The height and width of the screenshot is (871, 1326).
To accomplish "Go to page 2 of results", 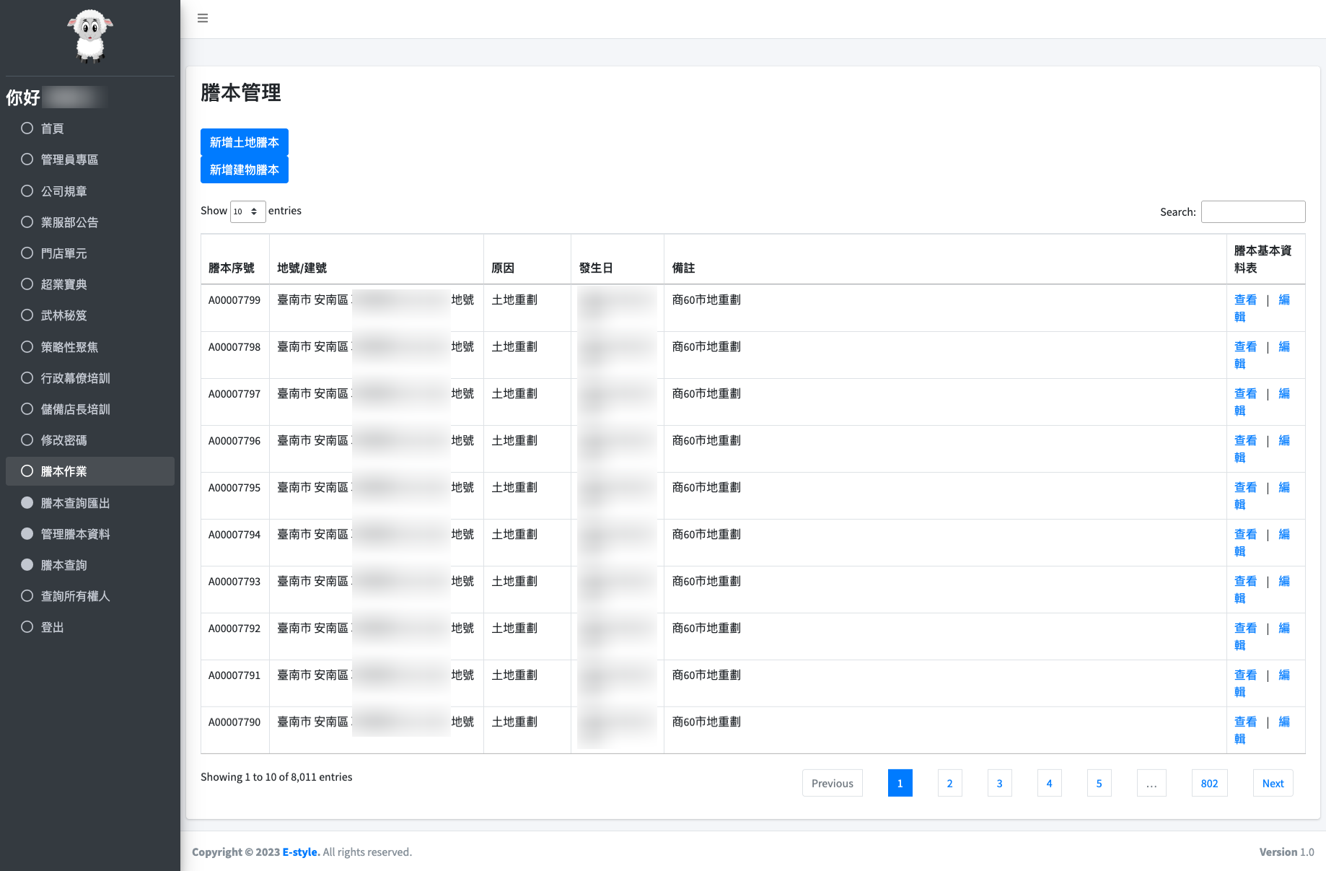I will (x=949, y=783).
